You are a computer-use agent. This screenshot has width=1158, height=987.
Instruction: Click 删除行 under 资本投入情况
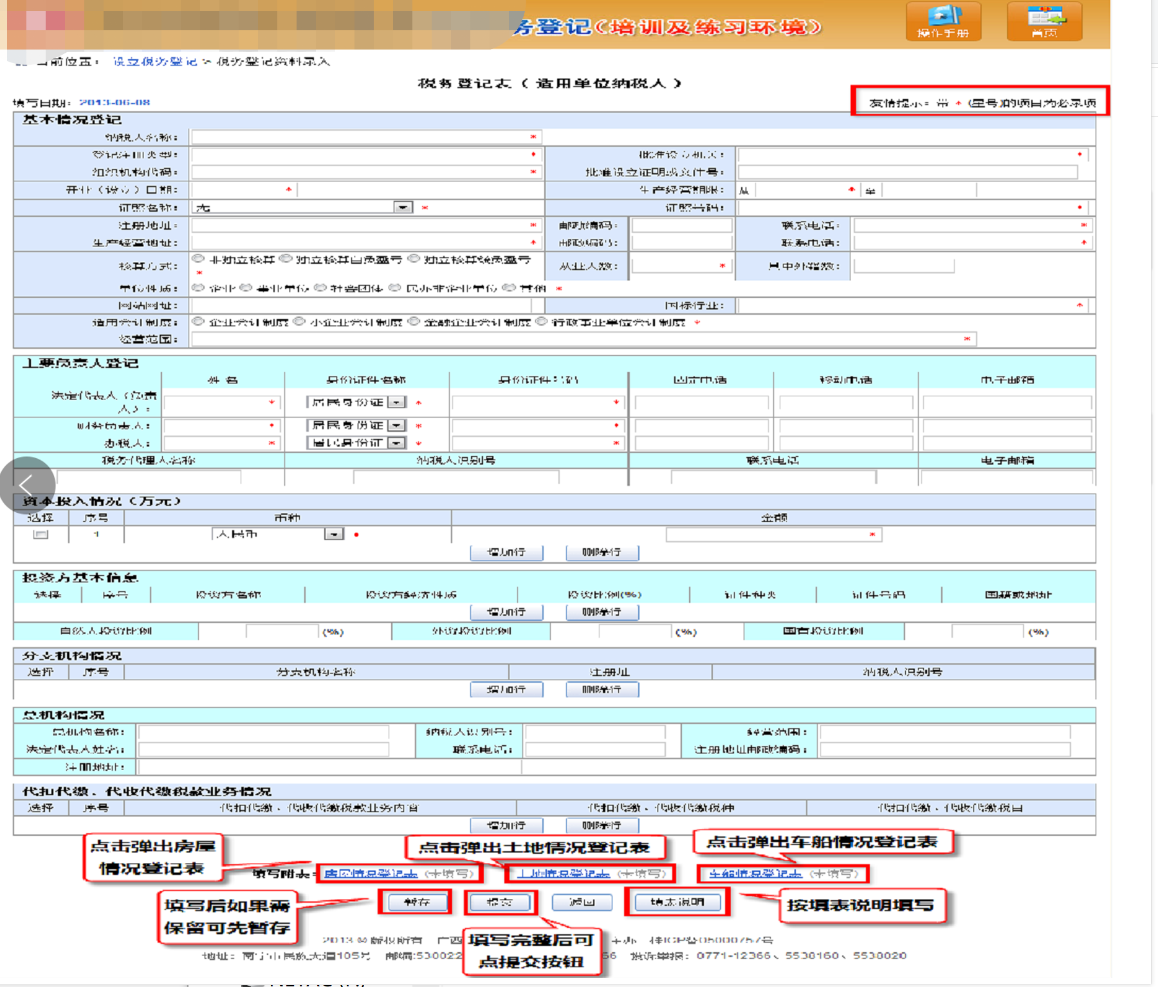(x=602, y=552)
